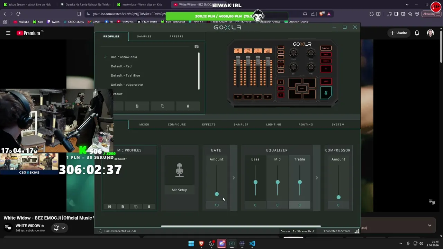443x249 pixels.
Task: Expand the Equalizer advanced settings arrow
Action: [x=317, y=178]
